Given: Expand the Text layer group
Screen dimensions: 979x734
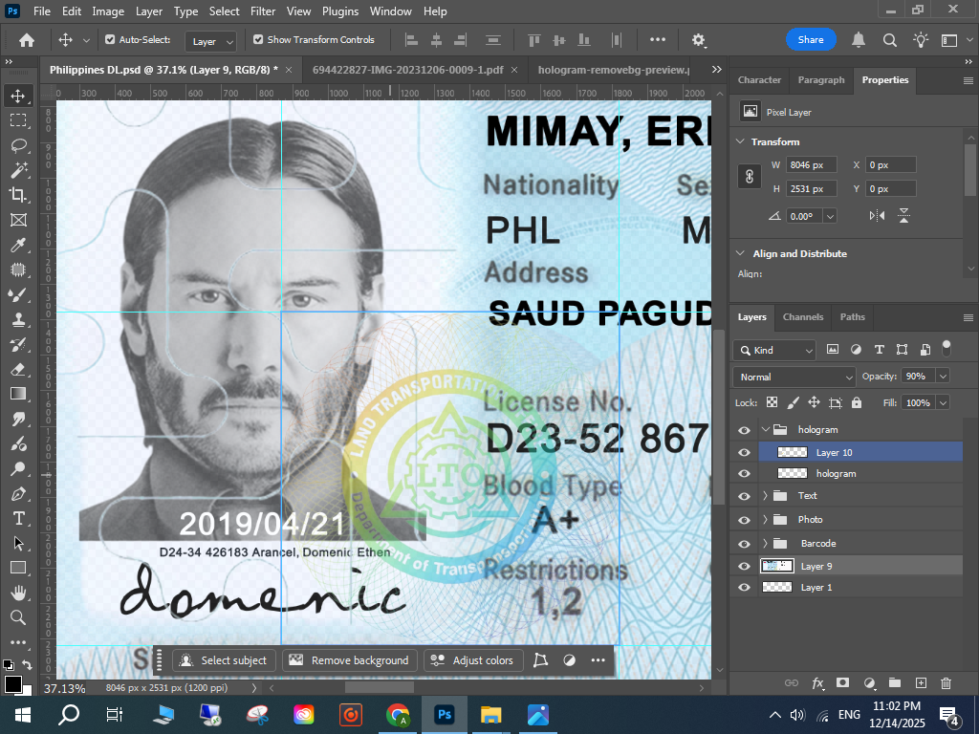Looking at the screenshot, I should (765, 496).
